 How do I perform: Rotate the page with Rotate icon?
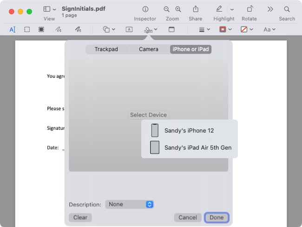coord(249,9)
